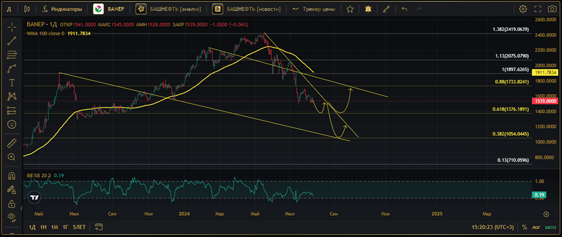Screen dimensions: 562x237
Task: Switch range to 5ЛЕТ
Action: coord(79,227)
